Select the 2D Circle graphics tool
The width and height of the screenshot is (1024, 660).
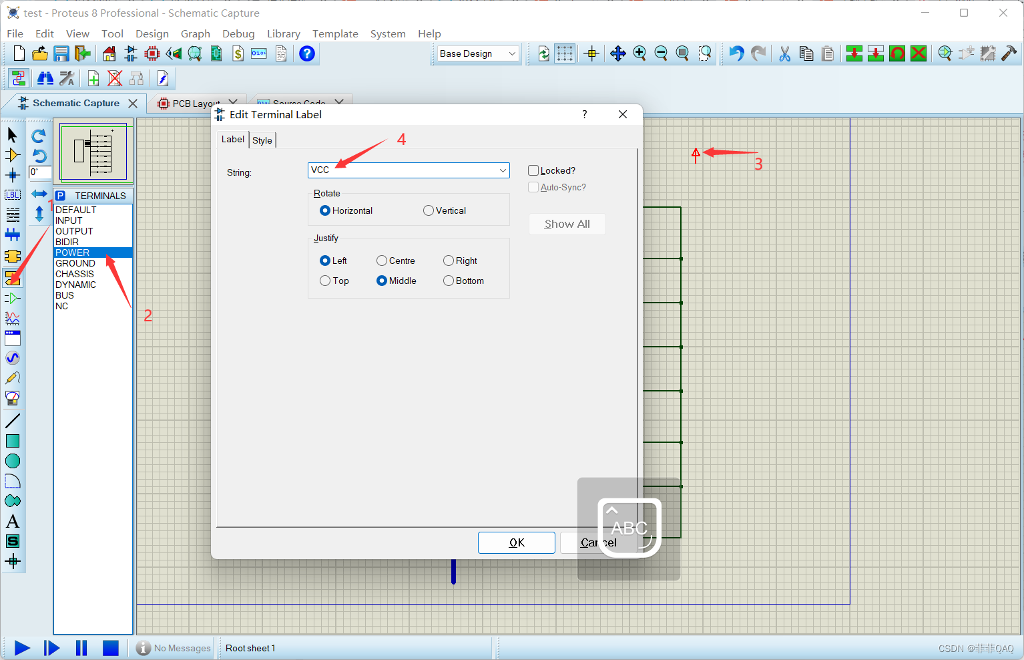click(12, 461)
